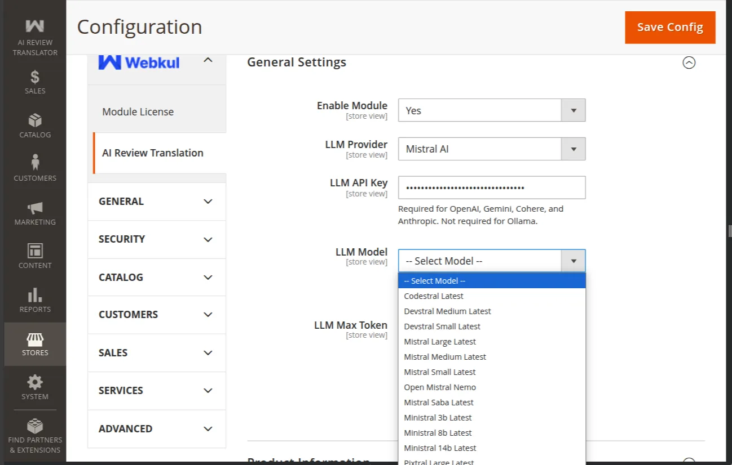Image resolution: width=732 pixels, height=465 pixels.
Task: Collapse the Webkul config tab section
Action: coord(208,60)
